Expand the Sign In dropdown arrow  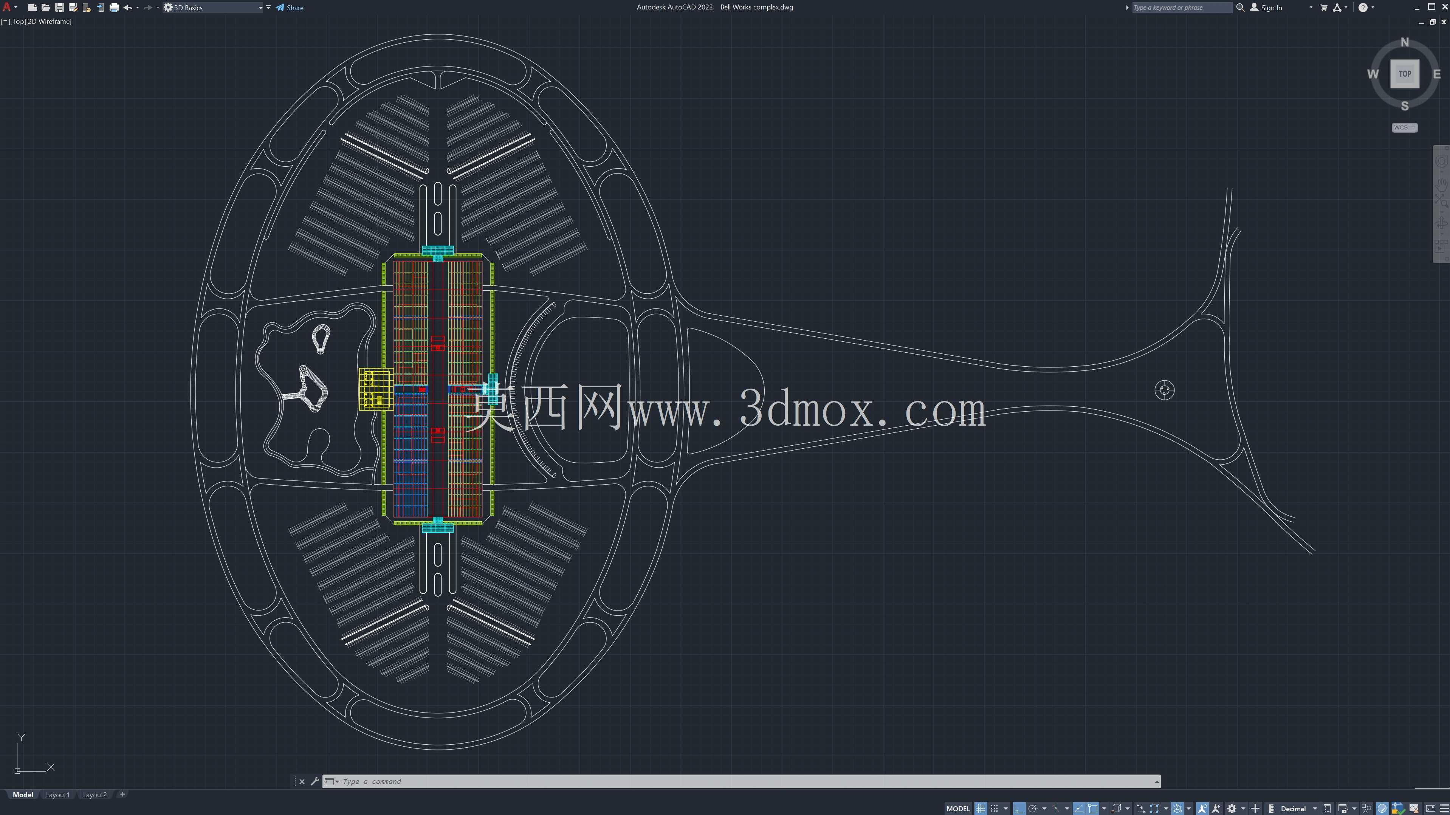click(1312, 7)
